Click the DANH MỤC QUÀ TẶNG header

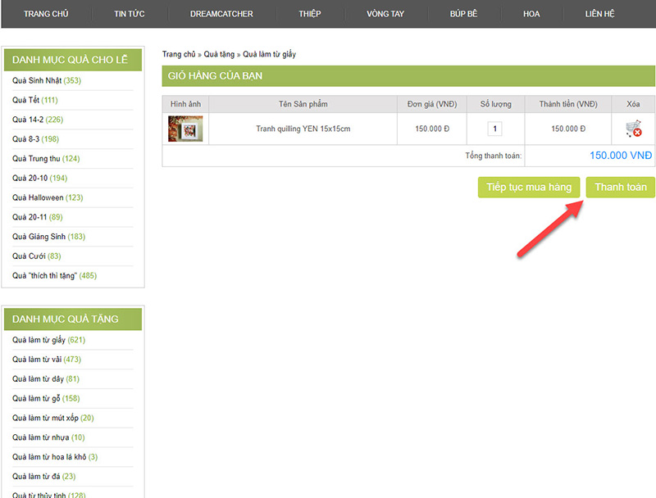coord(73,319)
